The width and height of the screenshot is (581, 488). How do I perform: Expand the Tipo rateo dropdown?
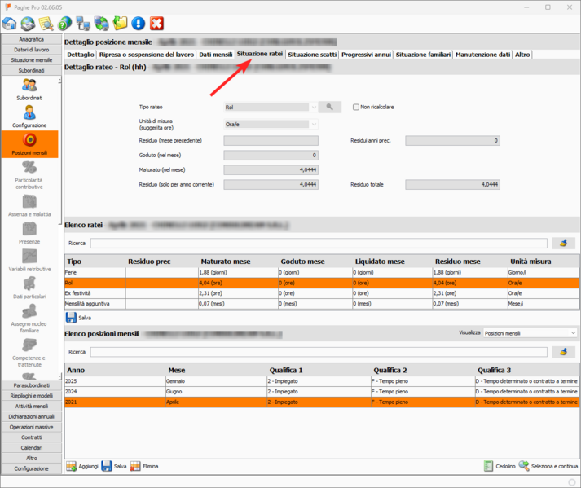point(314,107)
